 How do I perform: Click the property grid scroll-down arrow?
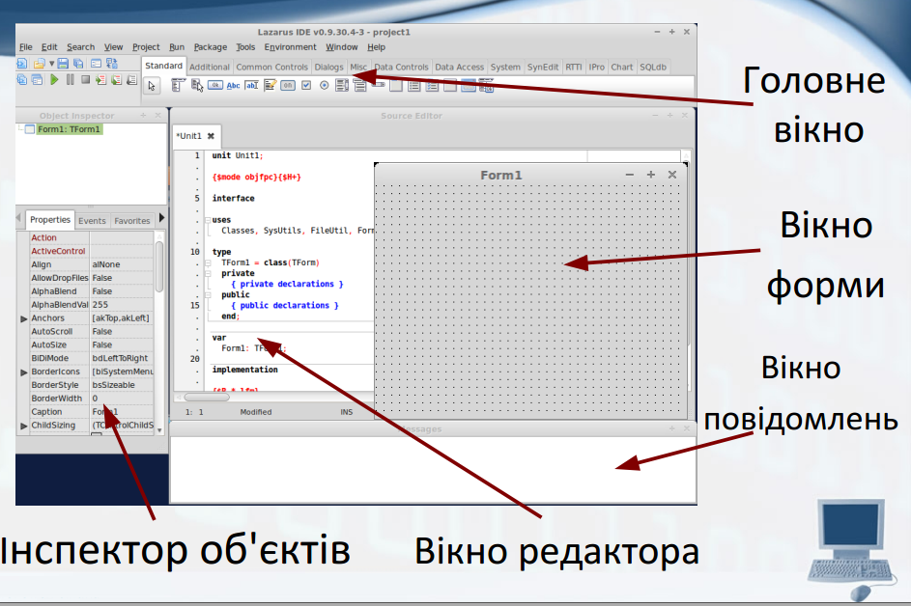click(159, 430)
